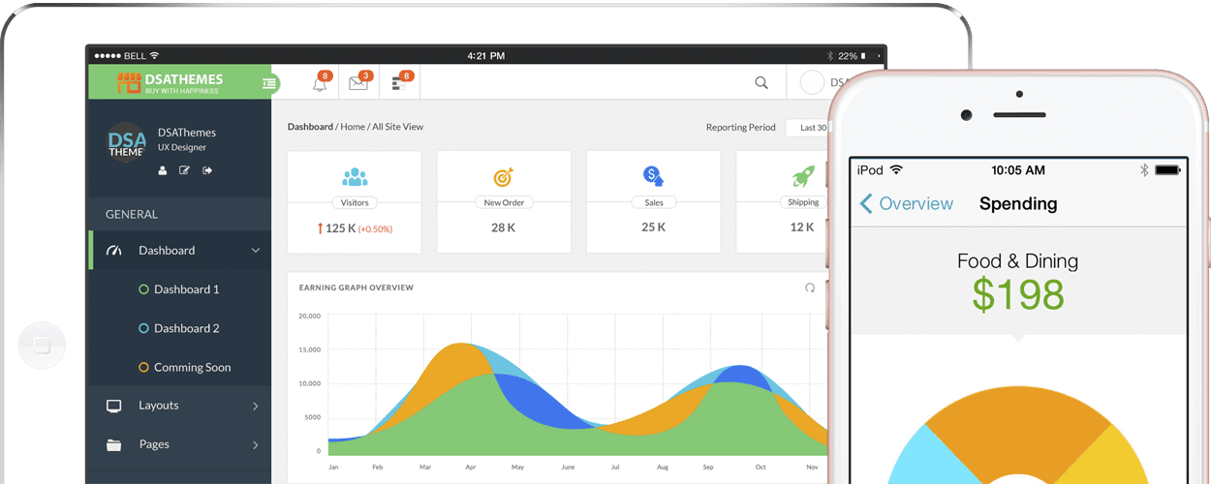Viewport: 1211px width, 484px height.
Task: Click the Visitors group icon
Action: point(355,177)
